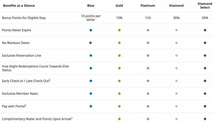The image size is (213, 123).
Task: Select the Diamond Select column header
Action: [x=205, y=6]
